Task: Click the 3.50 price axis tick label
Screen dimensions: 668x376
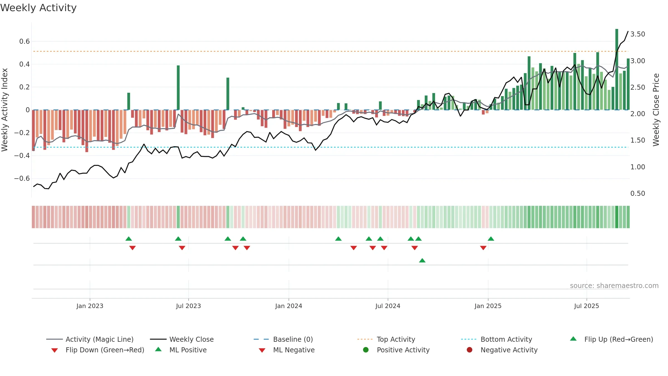Action: [x=638, y=34]
